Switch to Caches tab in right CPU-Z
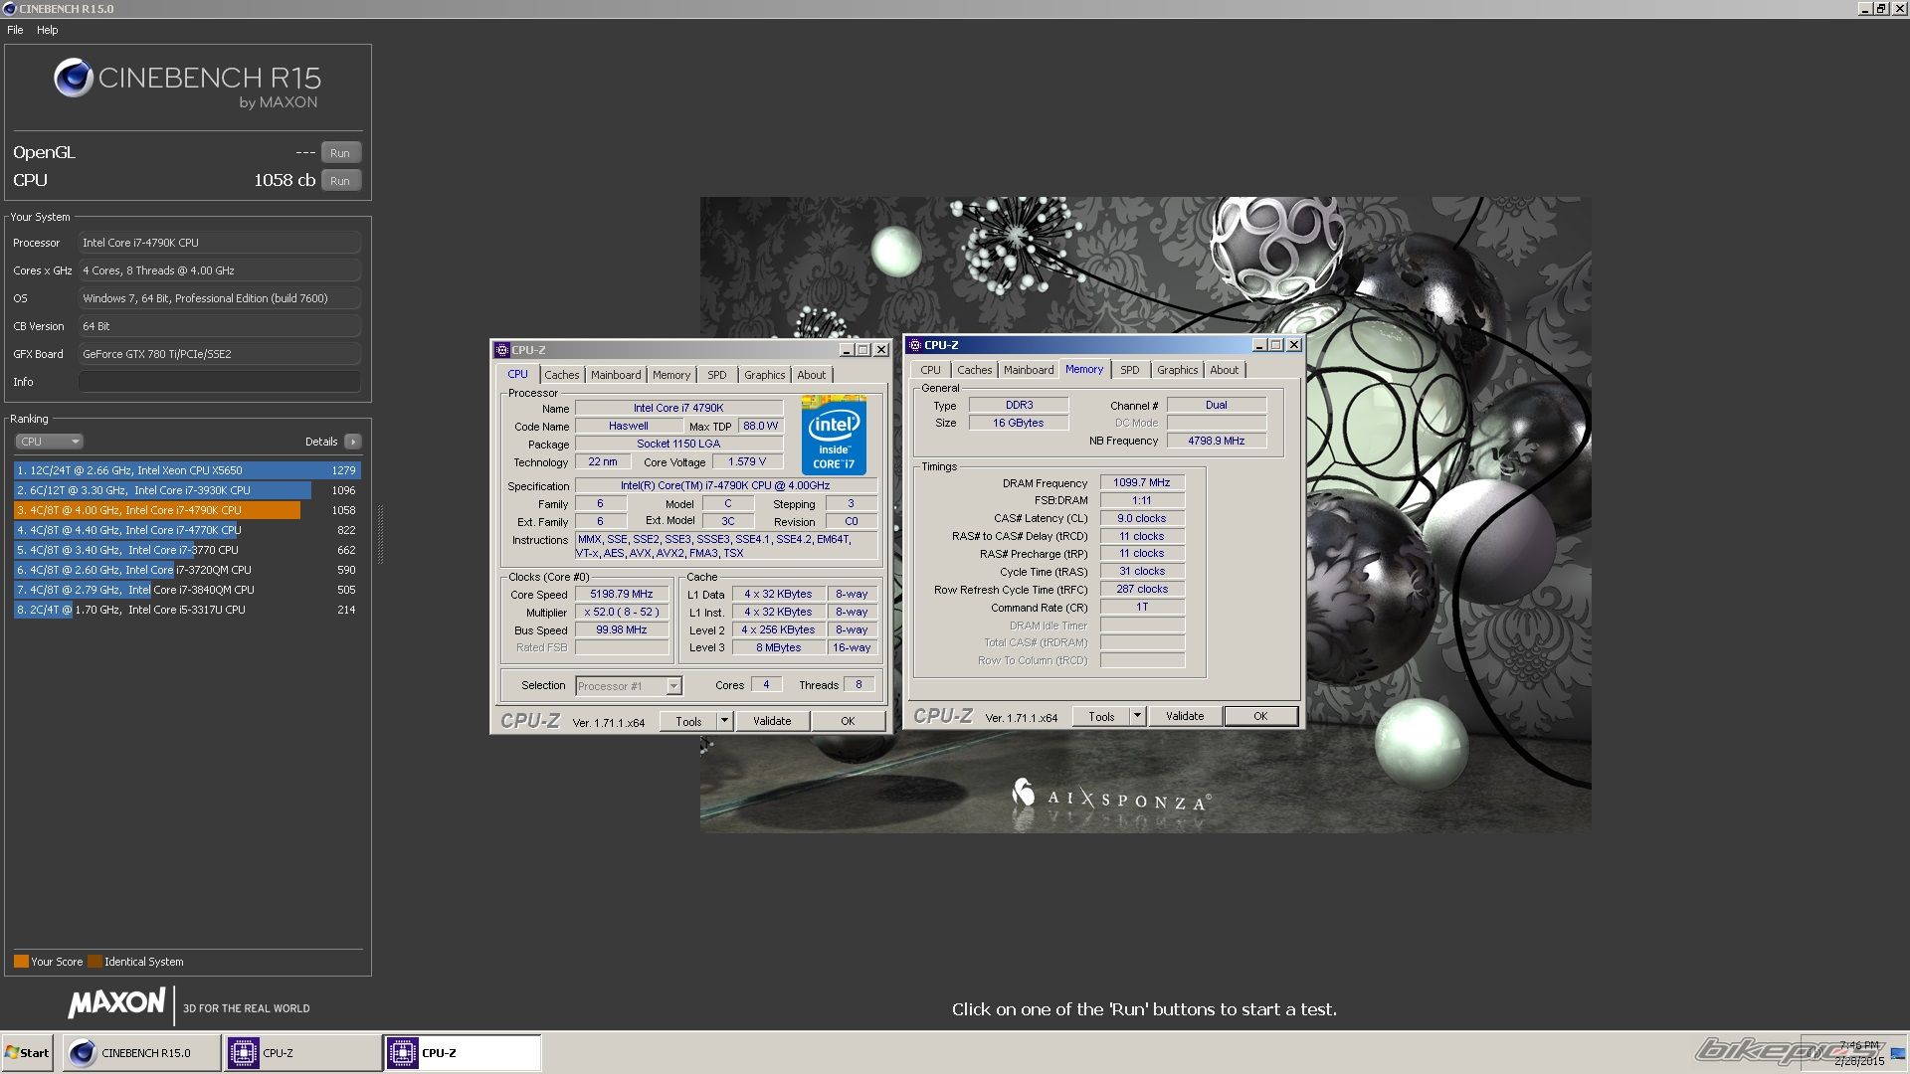 point(974,370)
